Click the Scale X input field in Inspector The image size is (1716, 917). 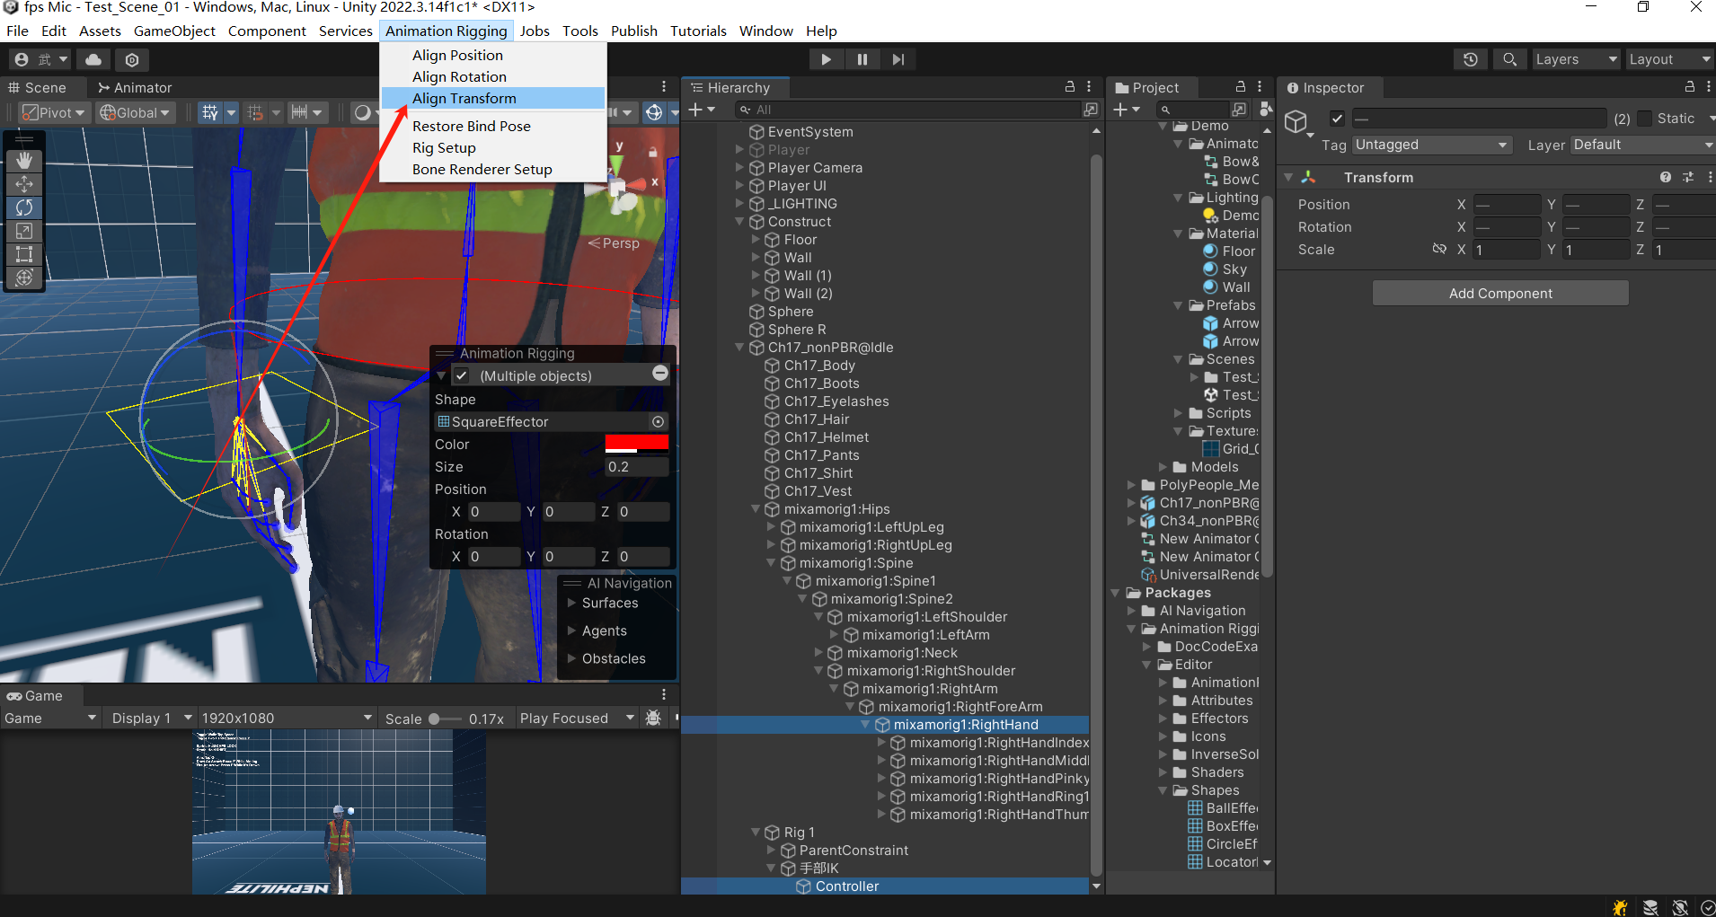coord(1507,250)
